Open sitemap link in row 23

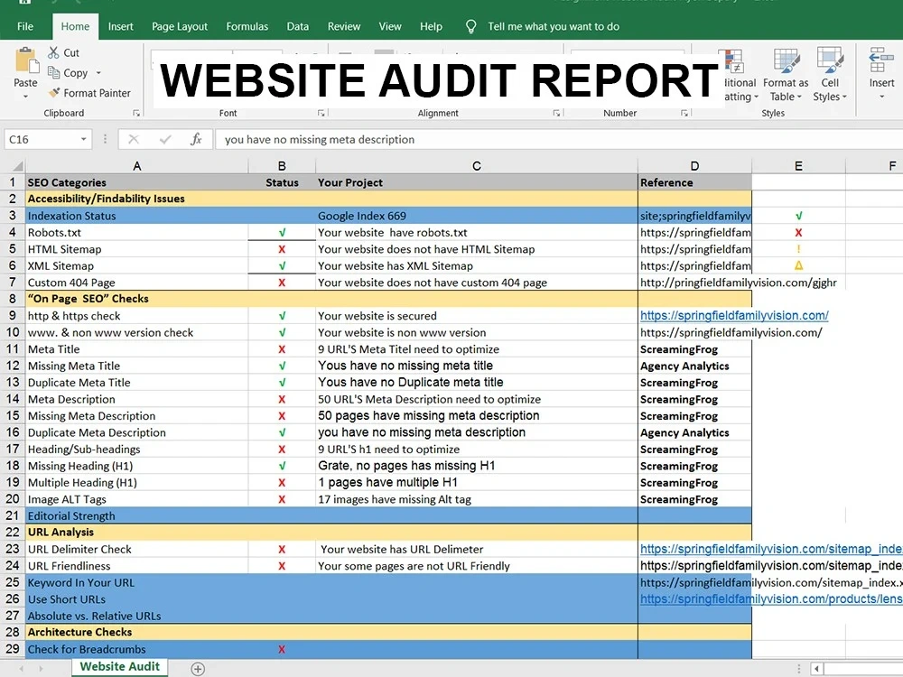(771, 549)
